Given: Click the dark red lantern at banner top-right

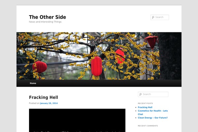Looking at the screenshot, I should tap(151, 42).
